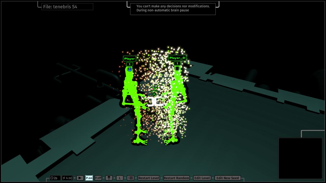Select the Player name tag
326x183 pixels.
click(130, 58)
